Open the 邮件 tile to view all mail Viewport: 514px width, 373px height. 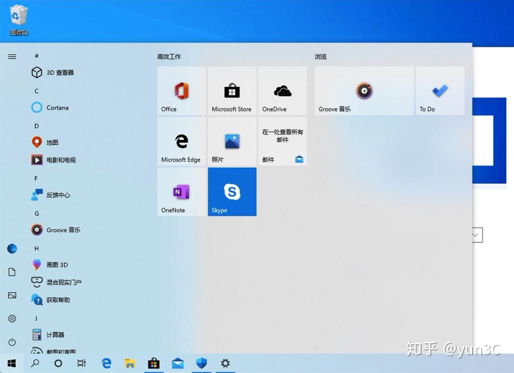click(282, 141)
